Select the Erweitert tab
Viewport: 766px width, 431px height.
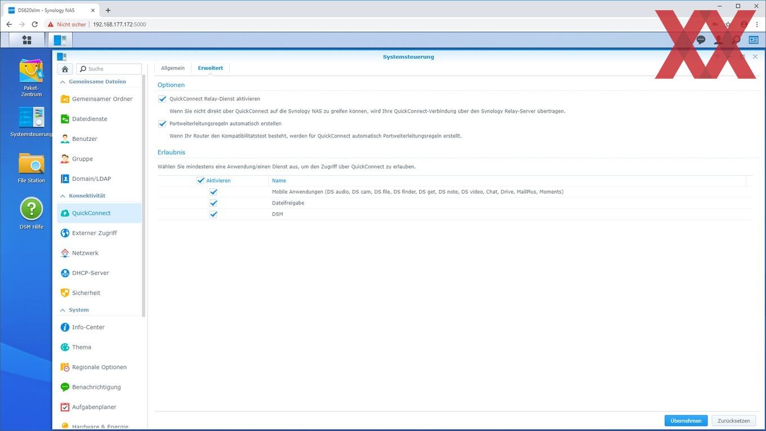click(210, 68)
